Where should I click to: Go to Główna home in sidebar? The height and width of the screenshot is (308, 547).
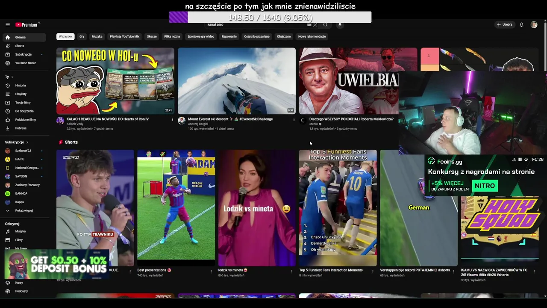[x=25, y=37]
